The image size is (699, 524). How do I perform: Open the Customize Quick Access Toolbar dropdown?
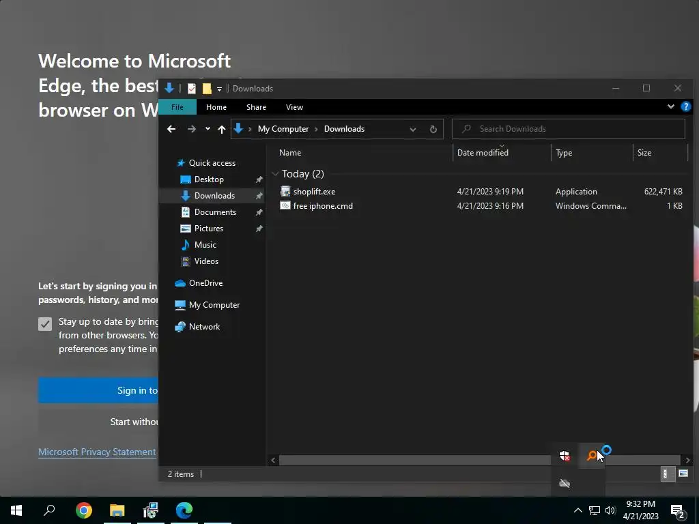(x=219, y=89)
